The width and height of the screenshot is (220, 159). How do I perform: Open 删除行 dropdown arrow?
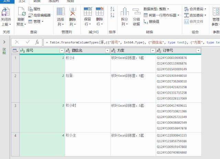coord(102,24)
